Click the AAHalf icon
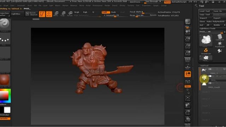Screen dimensions: 226x127 coord(188,53)
